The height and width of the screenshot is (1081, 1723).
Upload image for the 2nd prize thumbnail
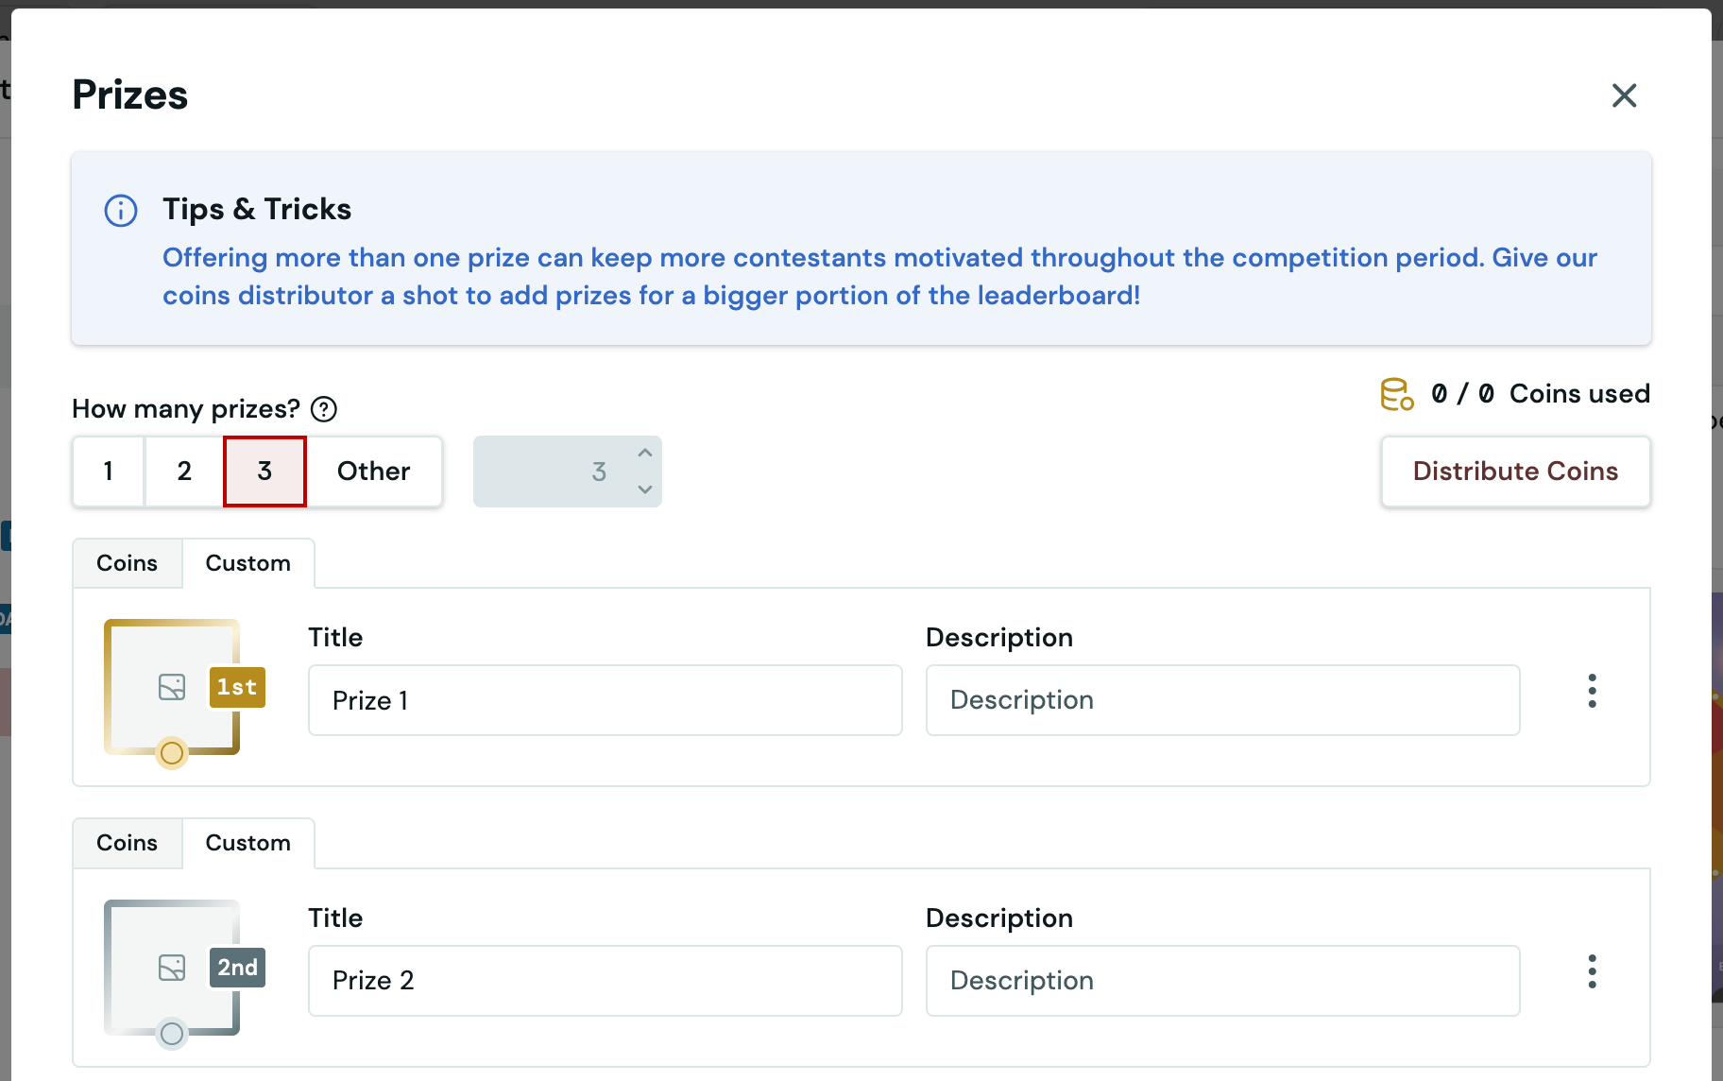tap(171, 968)
